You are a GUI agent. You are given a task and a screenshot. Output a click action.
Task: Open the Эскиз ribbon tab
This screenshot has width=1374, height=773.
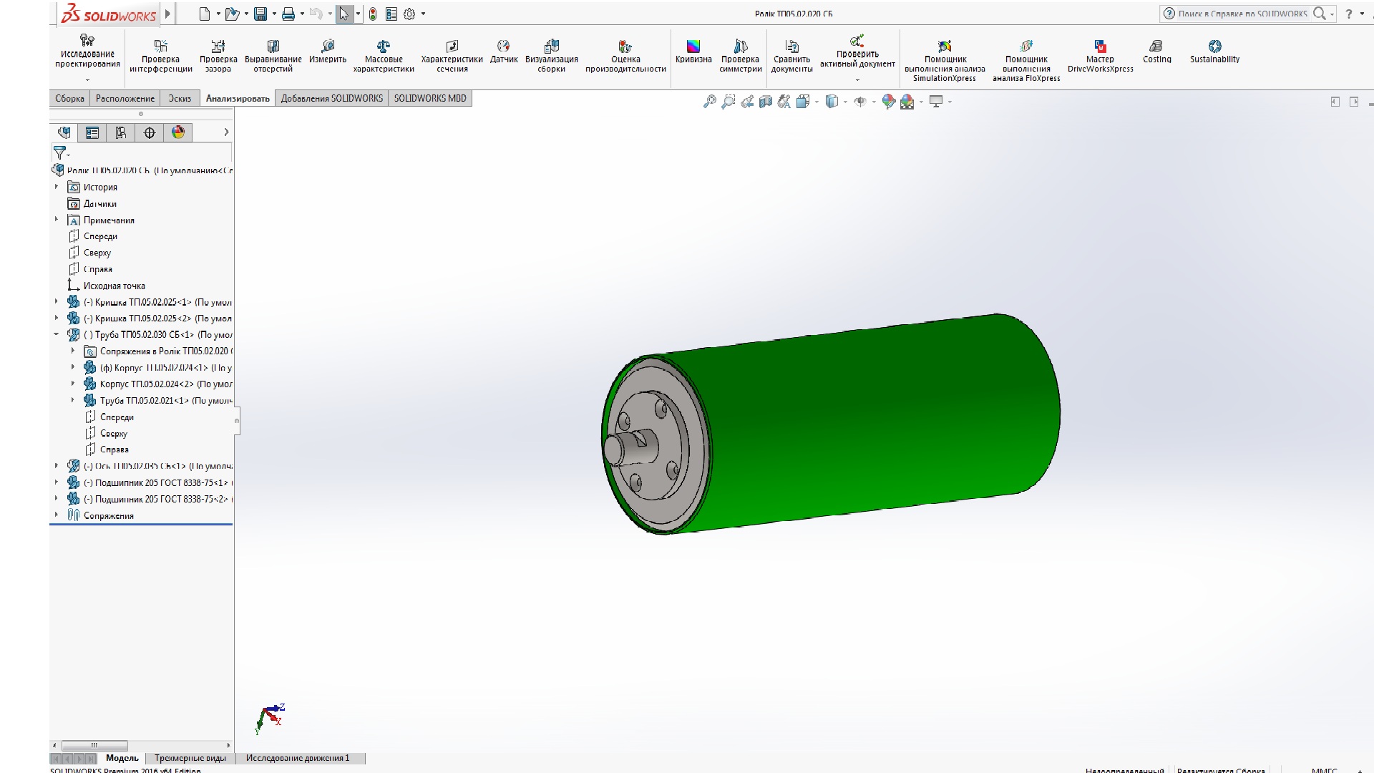click(180, 99)
